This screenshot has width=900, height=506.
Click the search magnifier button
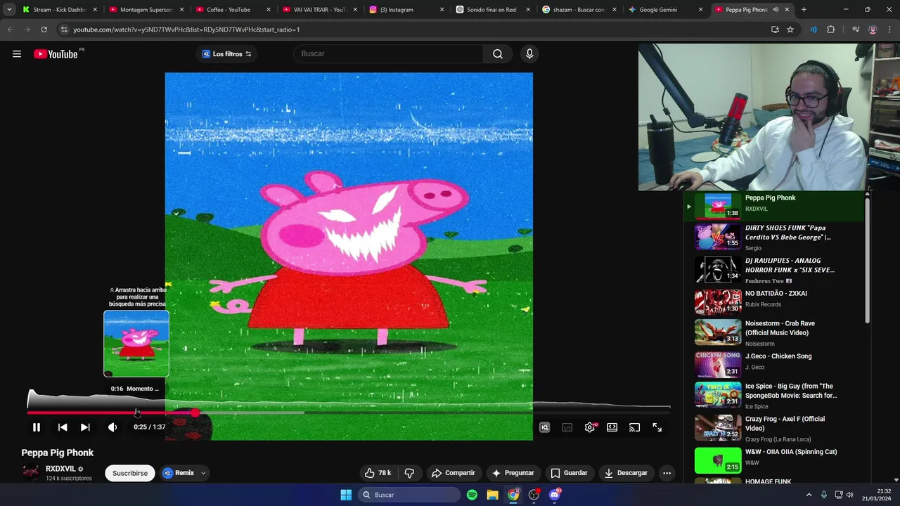pyautogui.click(x=498, y=54)
